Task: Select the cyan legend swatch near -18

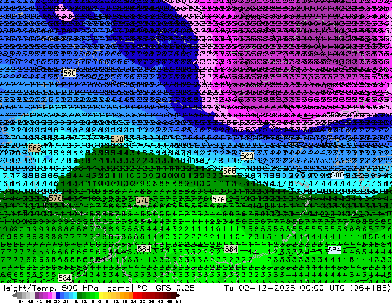Action: (75, 295)
